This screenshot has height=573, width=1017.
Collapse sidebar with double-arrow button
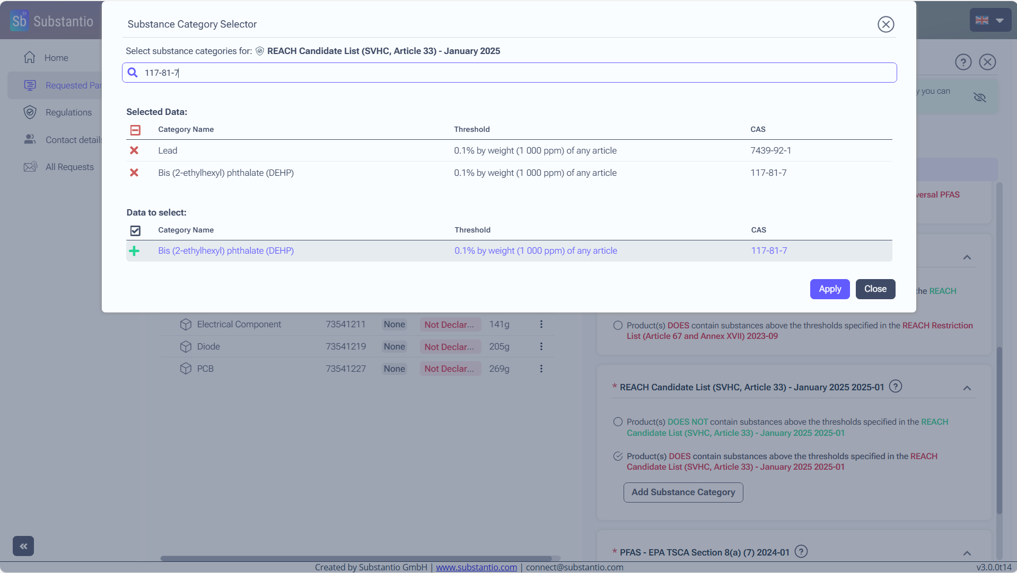23,546
